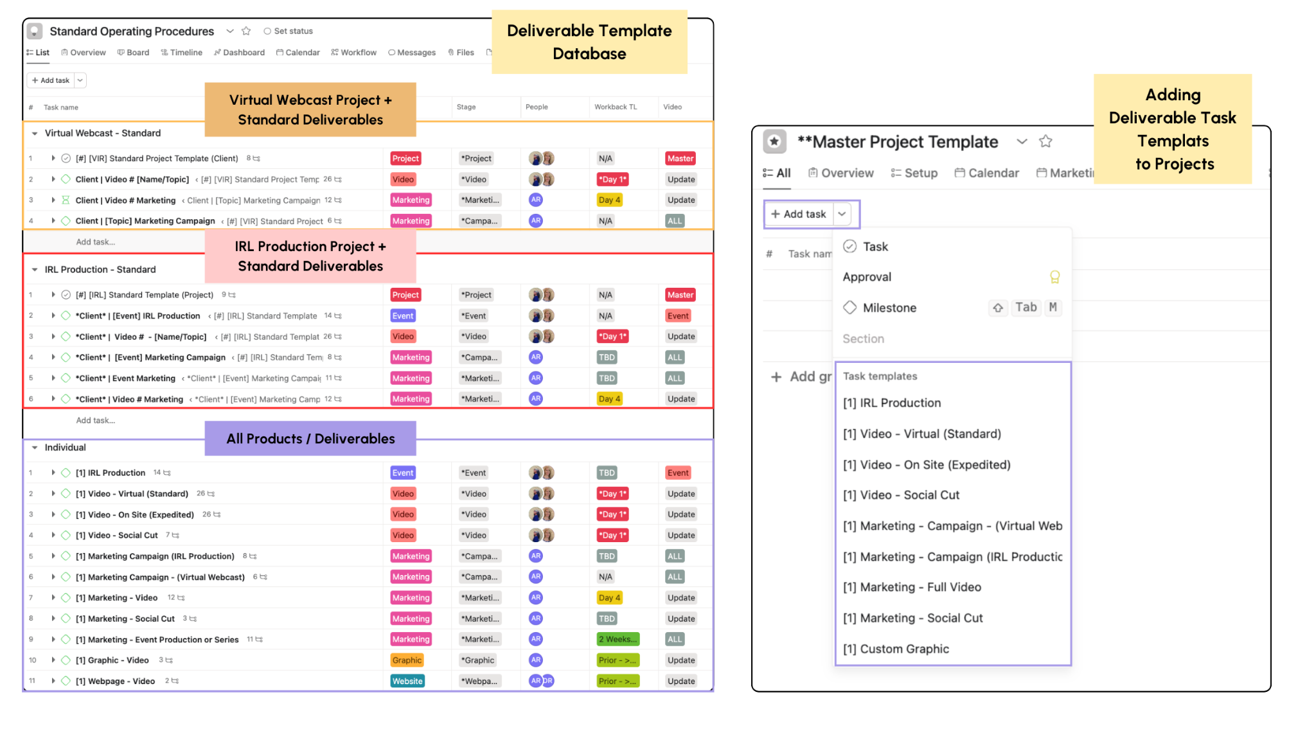Click the red Master tag in the Video column
Image resolution: width=1316 pixels, height=740 pixels.
point(680,158)
